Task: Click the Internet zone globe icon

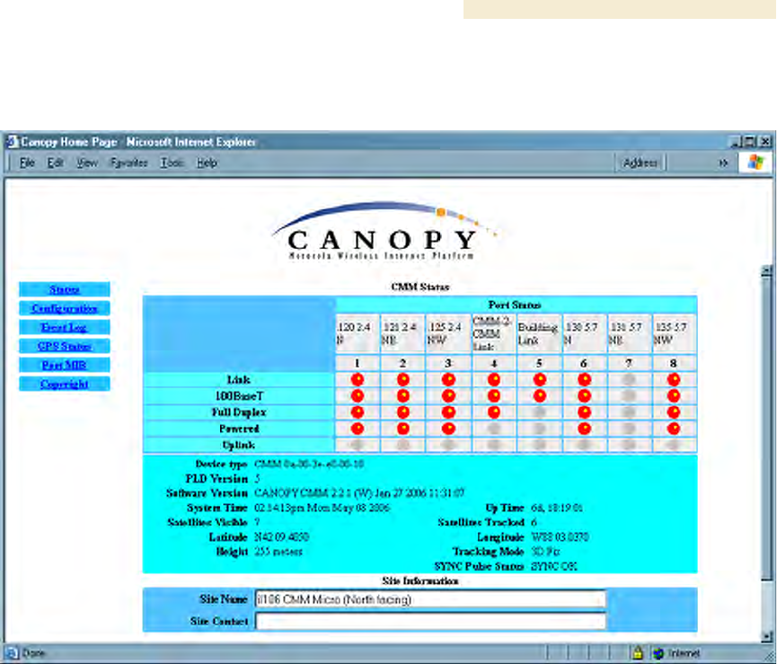Action: (658, 653)
